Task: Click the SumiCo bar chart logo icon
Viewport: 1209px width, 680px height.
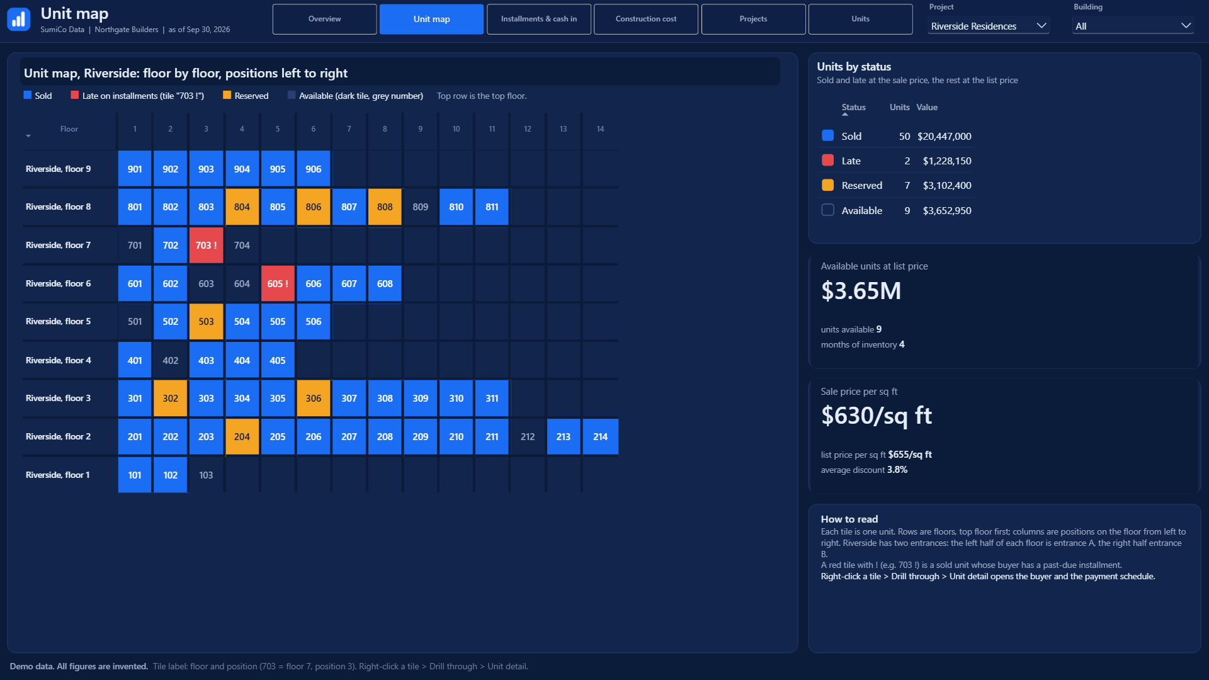Action: [x=19, y=20]
